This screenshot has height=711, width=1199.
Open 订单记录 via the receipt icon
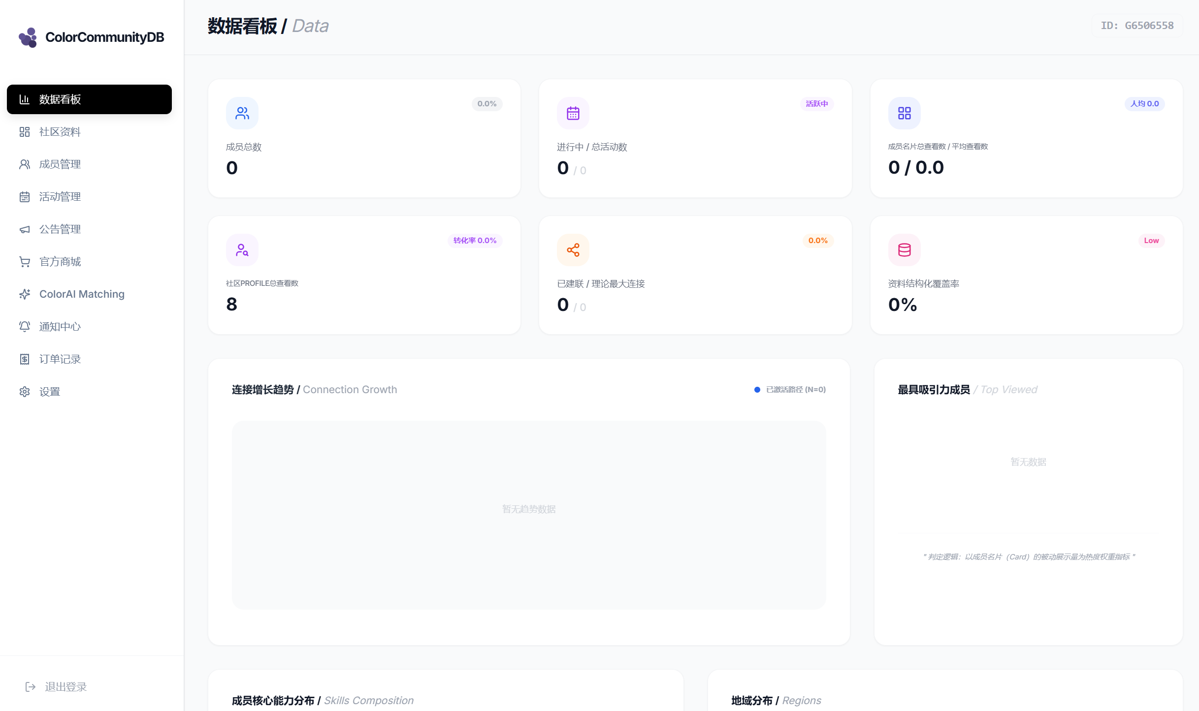point(25,359)
